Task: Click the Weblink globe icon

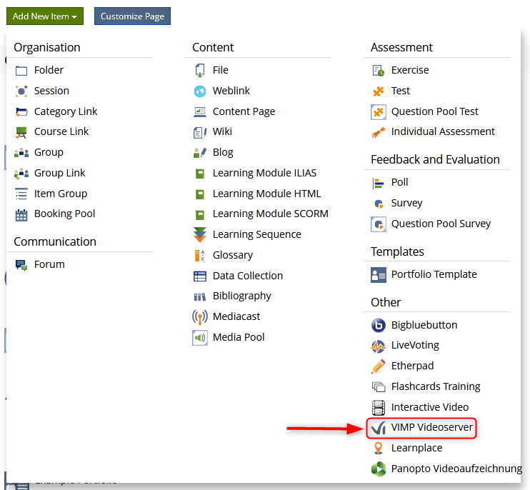Action: coord(200,91)
